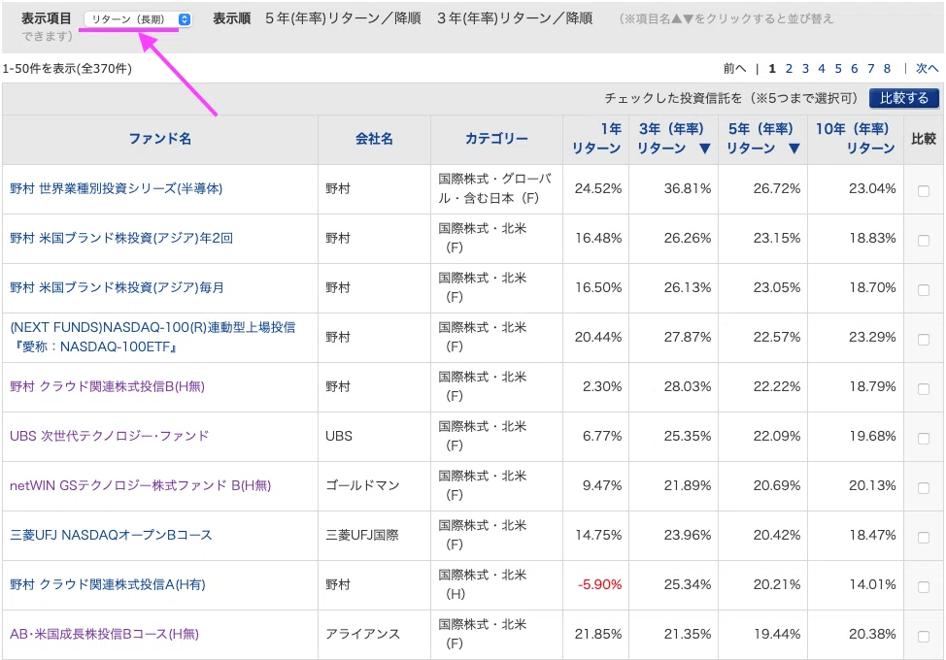Screen dimensions: 946x660
Task: Click the 20.38% 10-year return cell
Action: (872, 634)
